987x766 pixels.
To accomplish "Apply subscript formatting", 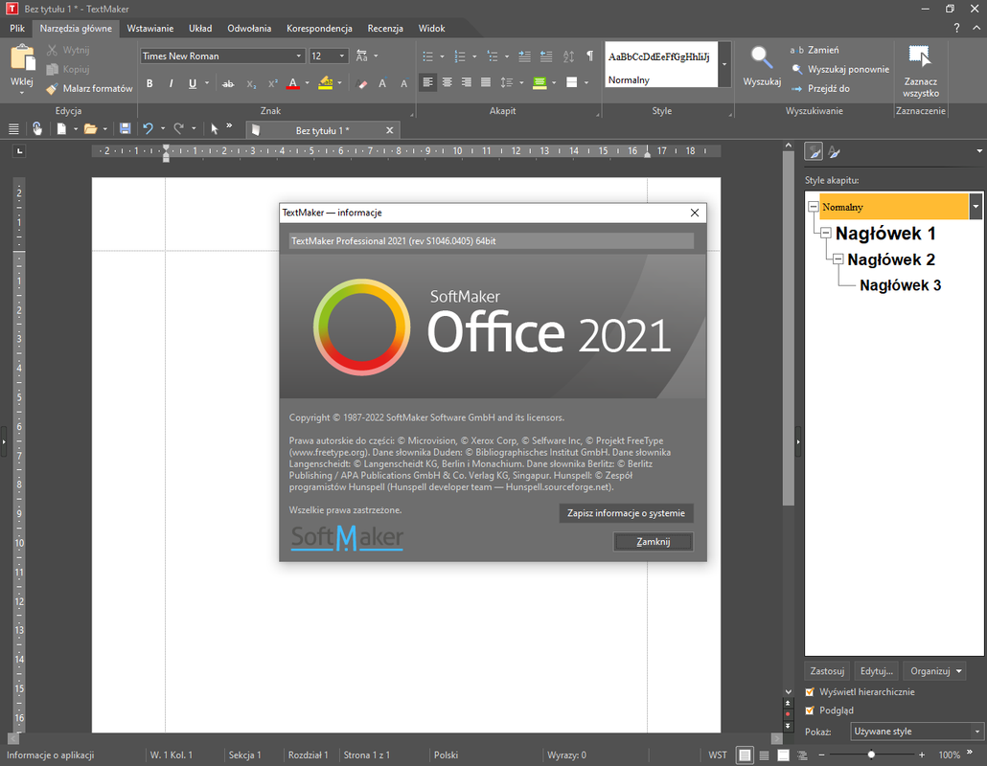I will coord(250,83).
